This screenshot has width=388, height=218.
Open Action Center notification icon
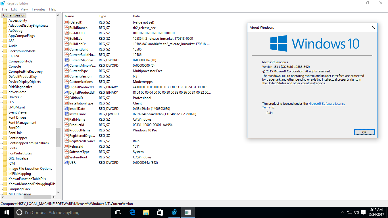pyautogui.click(x=363, y=212)
